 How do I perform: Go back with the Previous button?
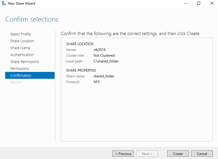pos(123,154)
